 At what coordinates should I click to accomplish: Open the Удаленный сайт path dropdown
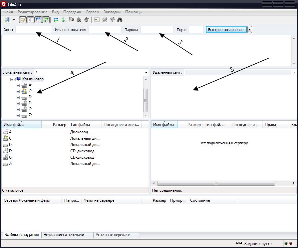[294, 73]
